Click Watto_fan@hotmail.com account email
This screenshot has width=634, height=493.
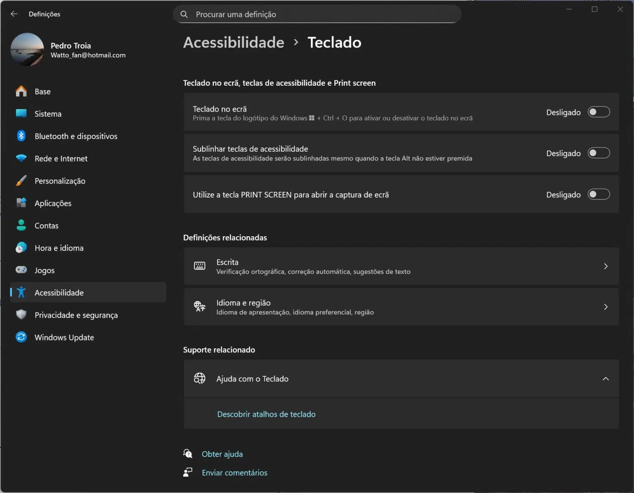click(88, 55)
